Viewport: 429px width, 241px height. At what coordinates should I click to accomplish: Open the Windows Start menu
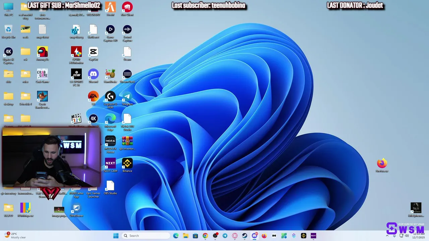[x=116, y=236]
